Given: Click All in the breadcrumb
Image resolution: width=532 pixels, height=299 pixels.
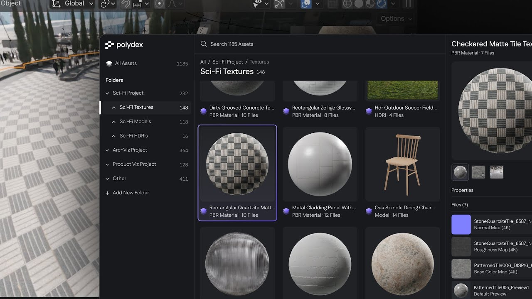Looking at the screenshot, I should [203, 62].
